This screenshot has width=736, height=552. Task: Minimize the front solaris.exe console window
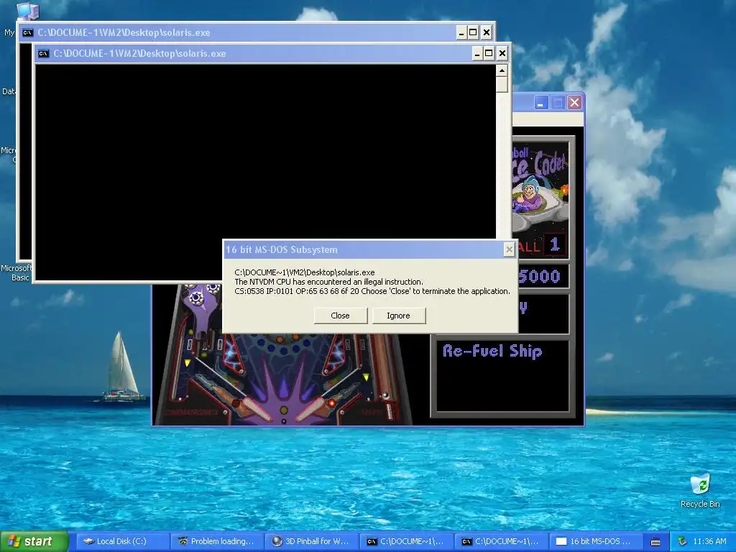coord(477,53)
